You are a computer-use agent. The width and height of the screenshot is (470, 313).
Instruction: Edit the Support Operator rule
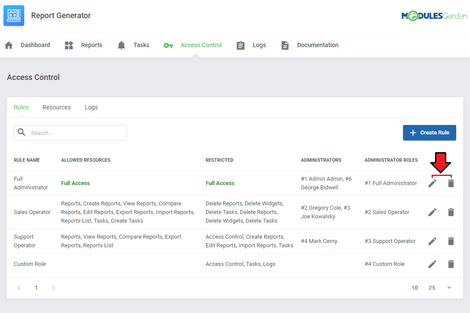(432, 241)
